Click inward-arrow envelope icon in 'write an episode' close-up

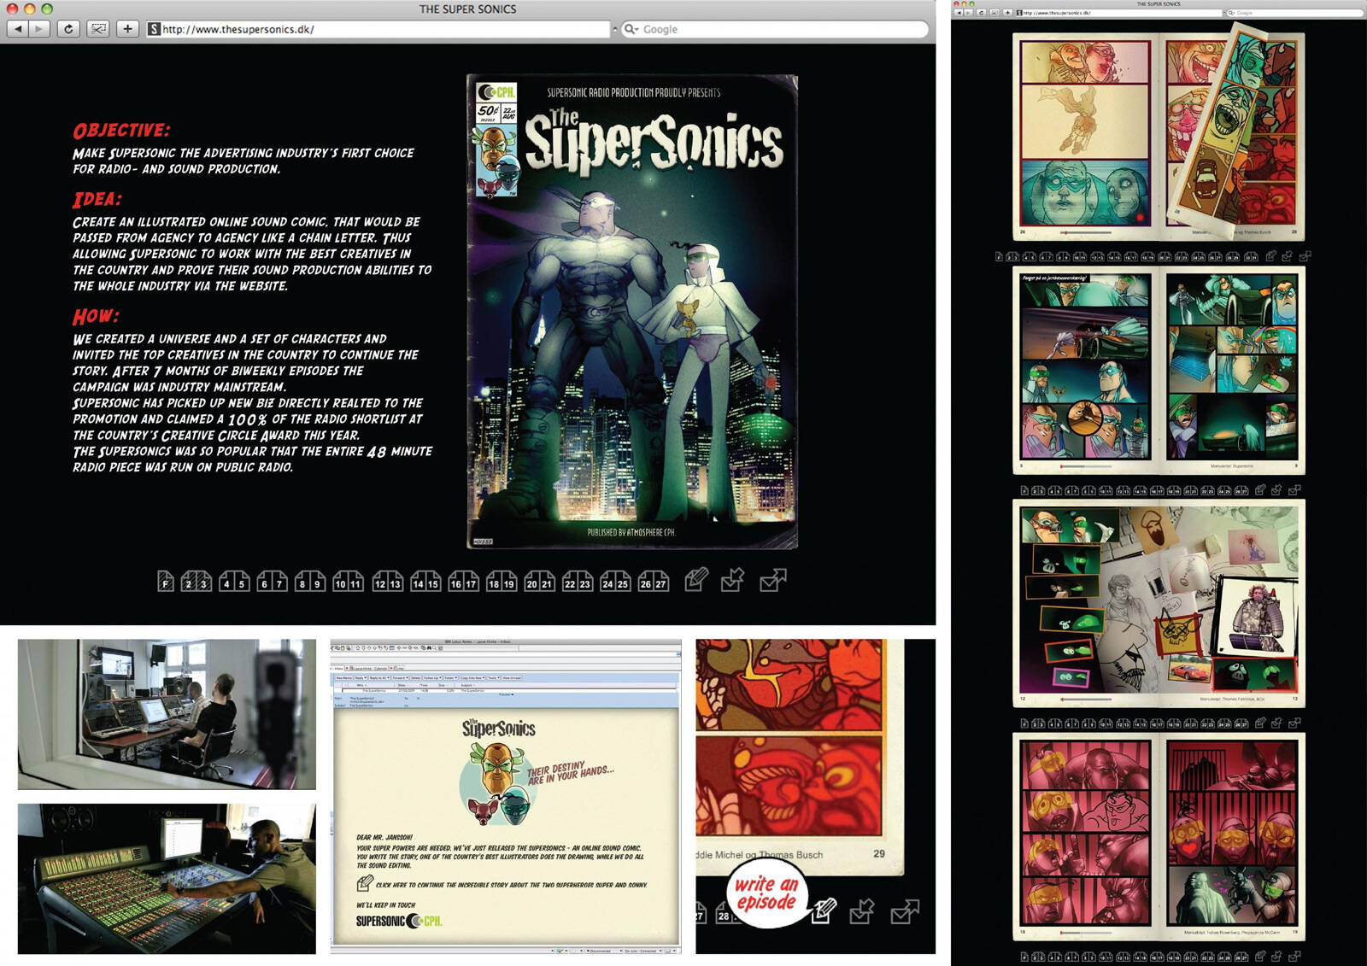[862, 911]
